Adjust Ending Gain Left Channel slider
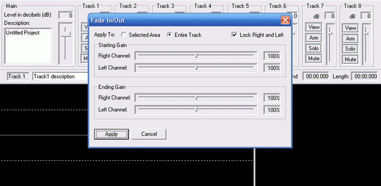381x186 pixels. tap(196, 110)
